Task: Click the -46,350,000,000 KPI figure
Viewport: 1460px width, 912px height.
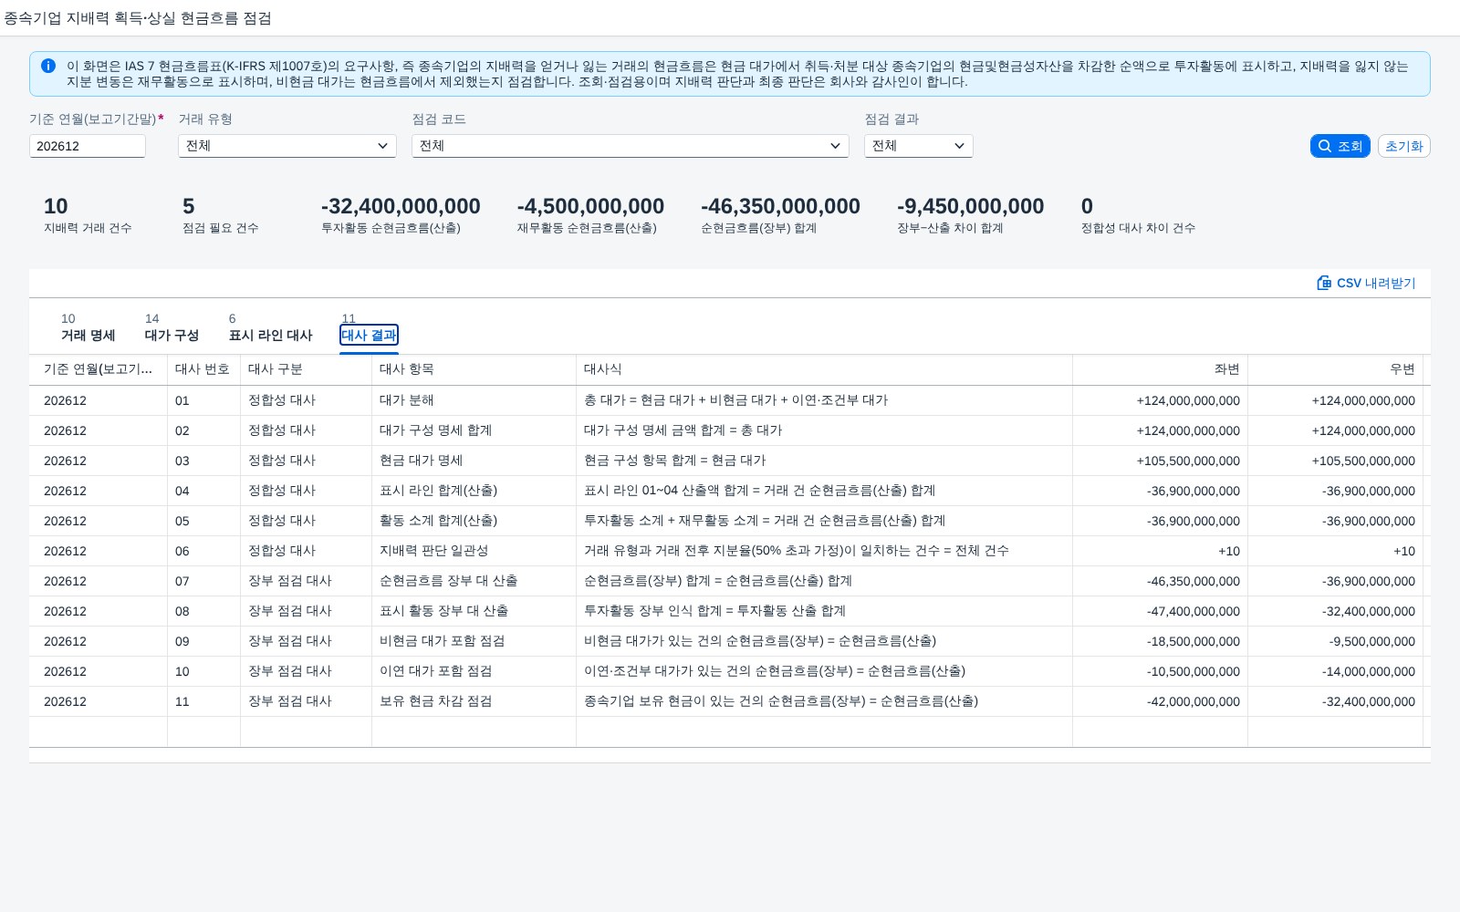Action: click(780, 207)
